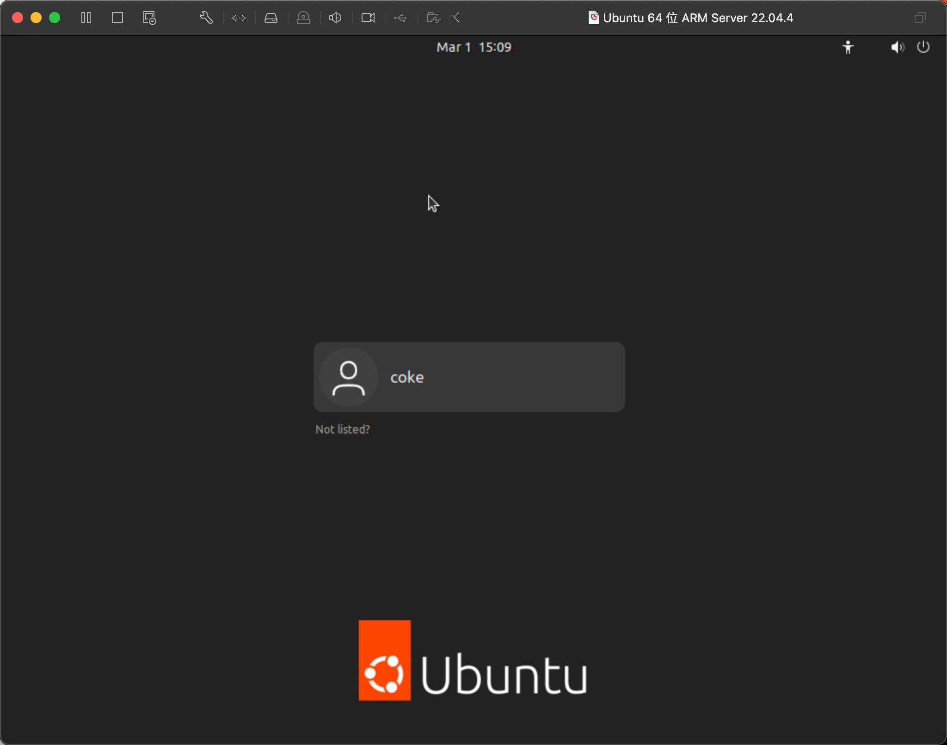Viewport: 947px width, 745px height.
Task: Click the 'Not listed?' link
Action: point(343,429)
